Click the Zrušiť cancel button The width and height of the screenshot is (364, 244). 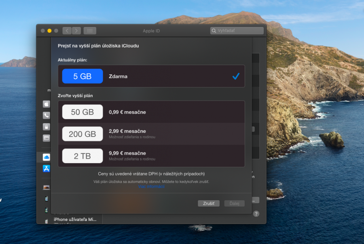(208, 204)
